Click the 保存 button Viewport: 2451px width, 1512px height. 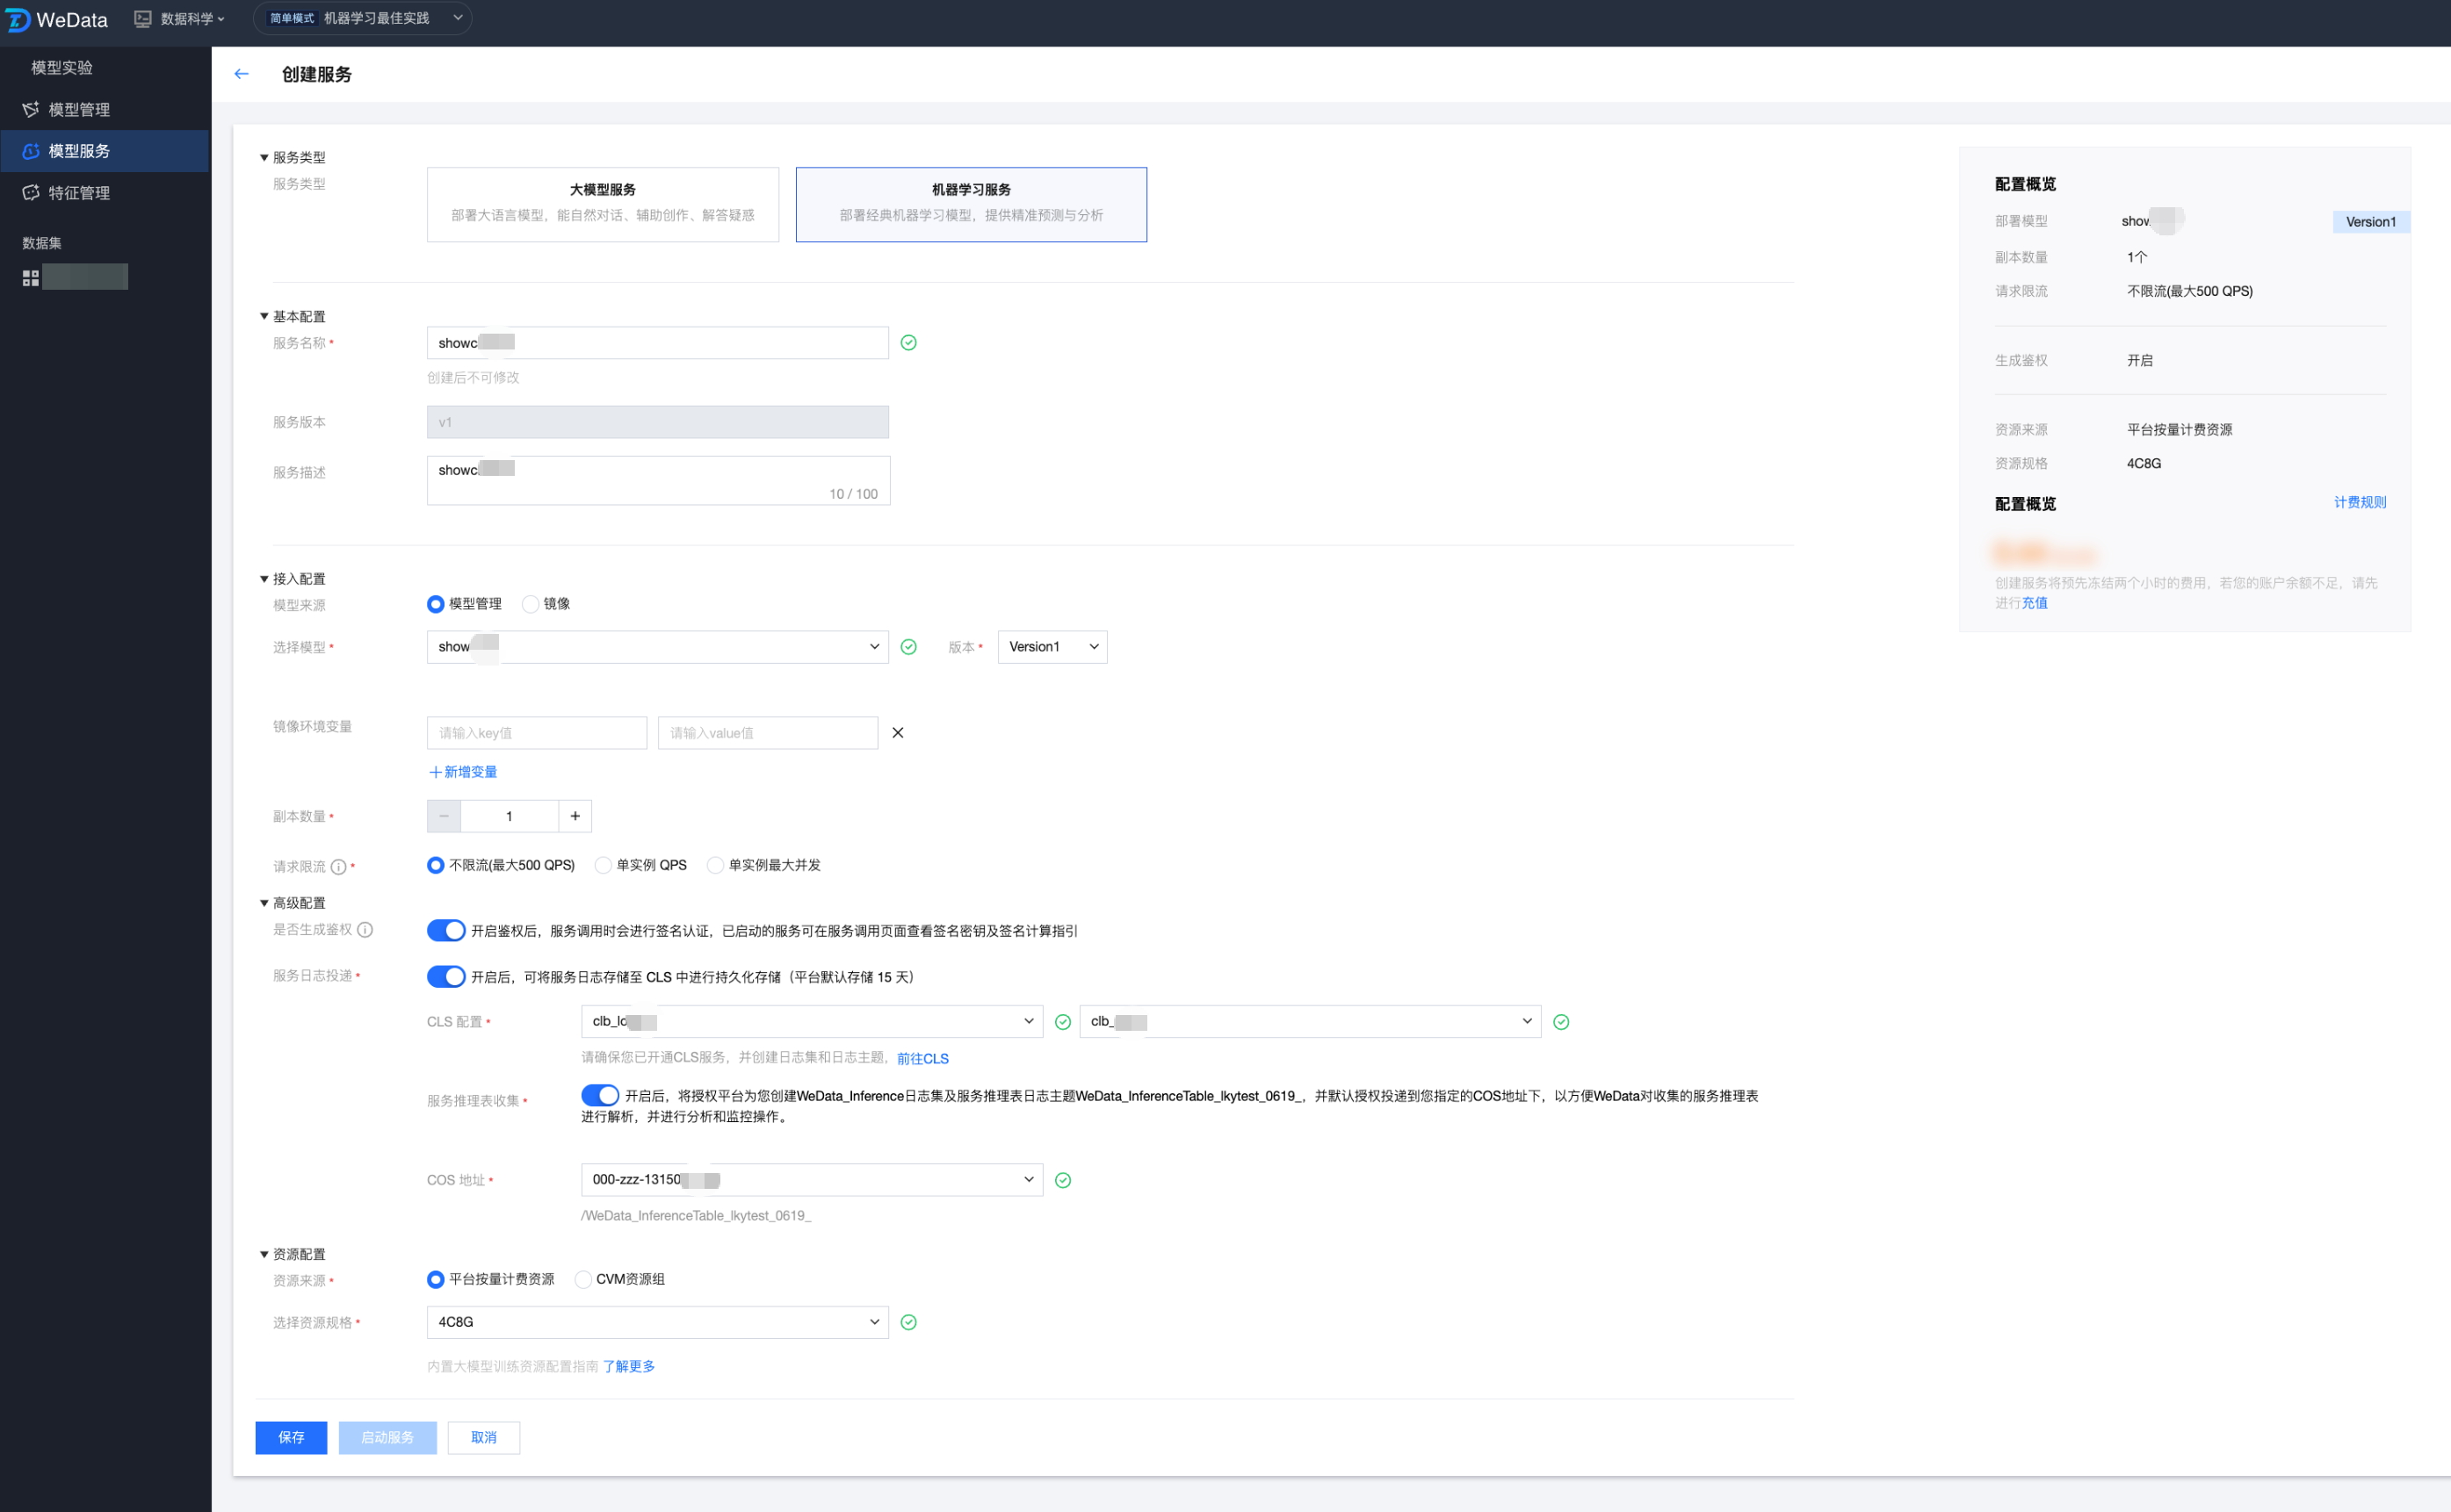click(x=291, y=1437)
